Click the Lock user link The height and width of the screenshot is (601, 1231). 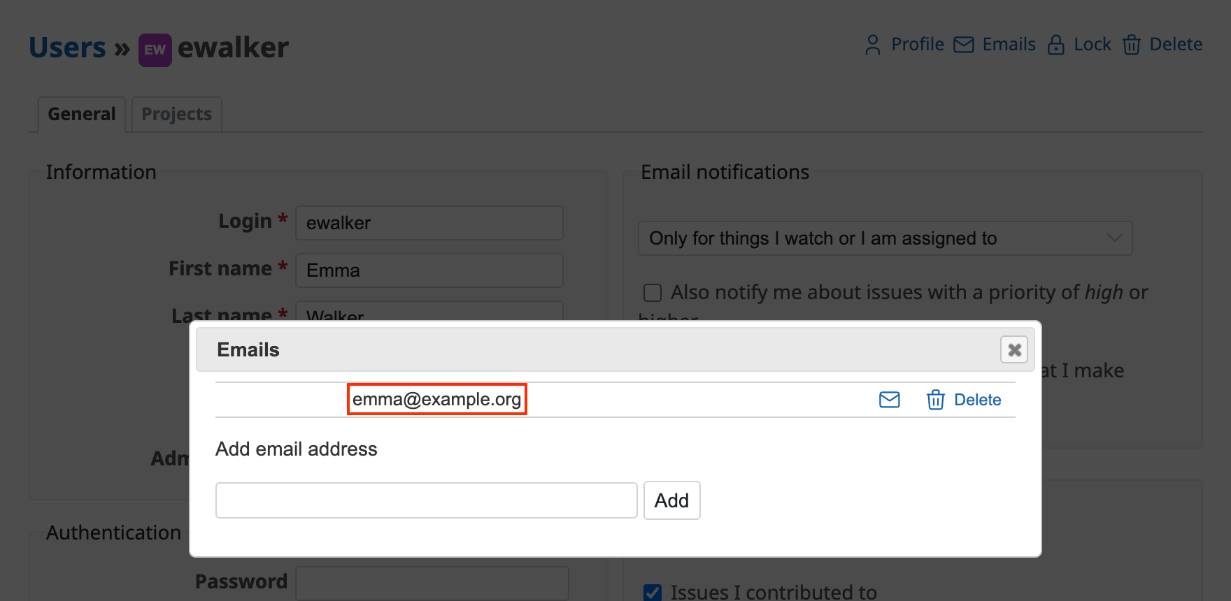(x=1079, y=45)
